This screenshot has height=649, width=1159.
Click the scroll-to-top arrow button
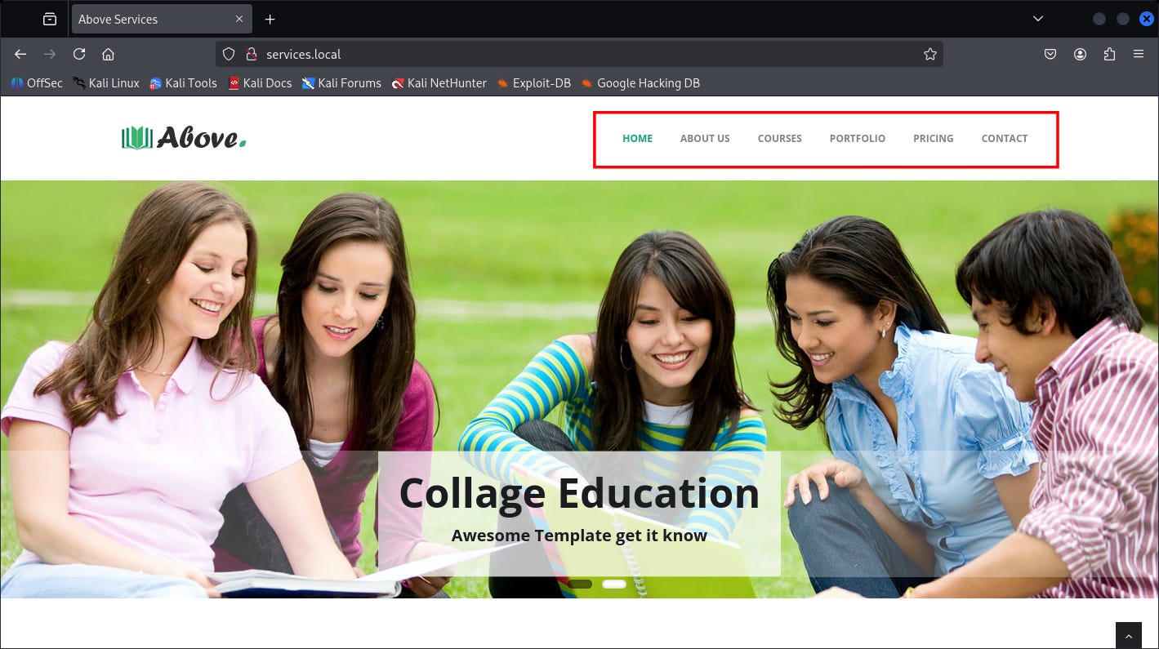tap(1128, 635)
